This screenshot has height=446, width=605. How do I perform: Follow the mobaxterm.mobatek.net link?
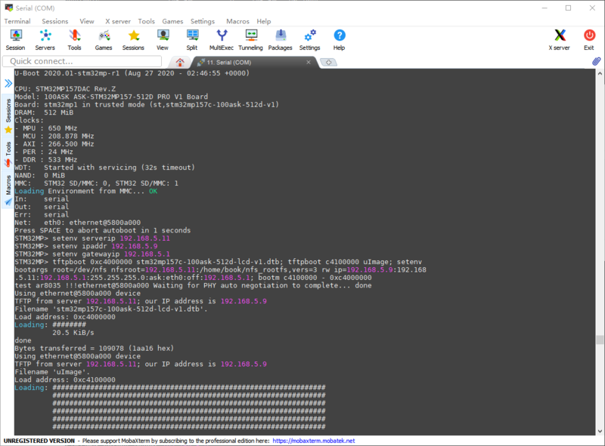(x=314, y=441)
